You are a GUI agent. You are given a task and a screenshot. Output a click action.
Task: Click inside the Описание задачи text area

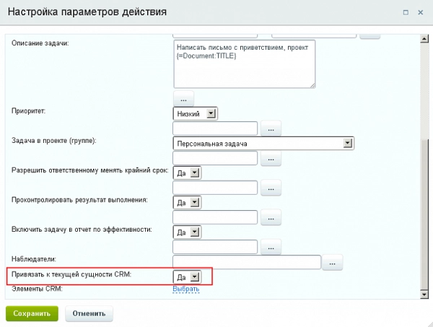point(244,64)
